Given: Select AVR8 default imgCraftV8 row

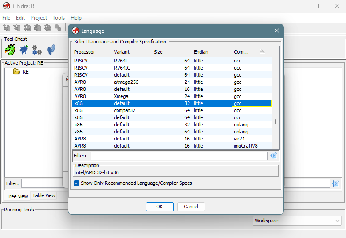Looking at the screenshot, I should tap(173, 146).
